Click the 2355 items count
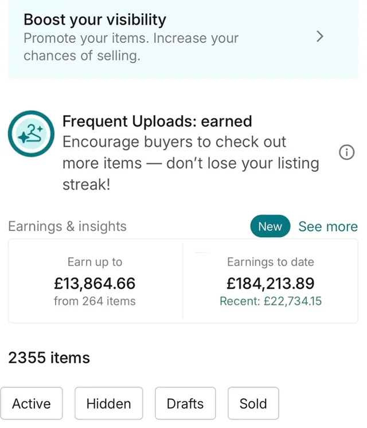This screenshot has height=428, width=367. click(x=49, y=358)
